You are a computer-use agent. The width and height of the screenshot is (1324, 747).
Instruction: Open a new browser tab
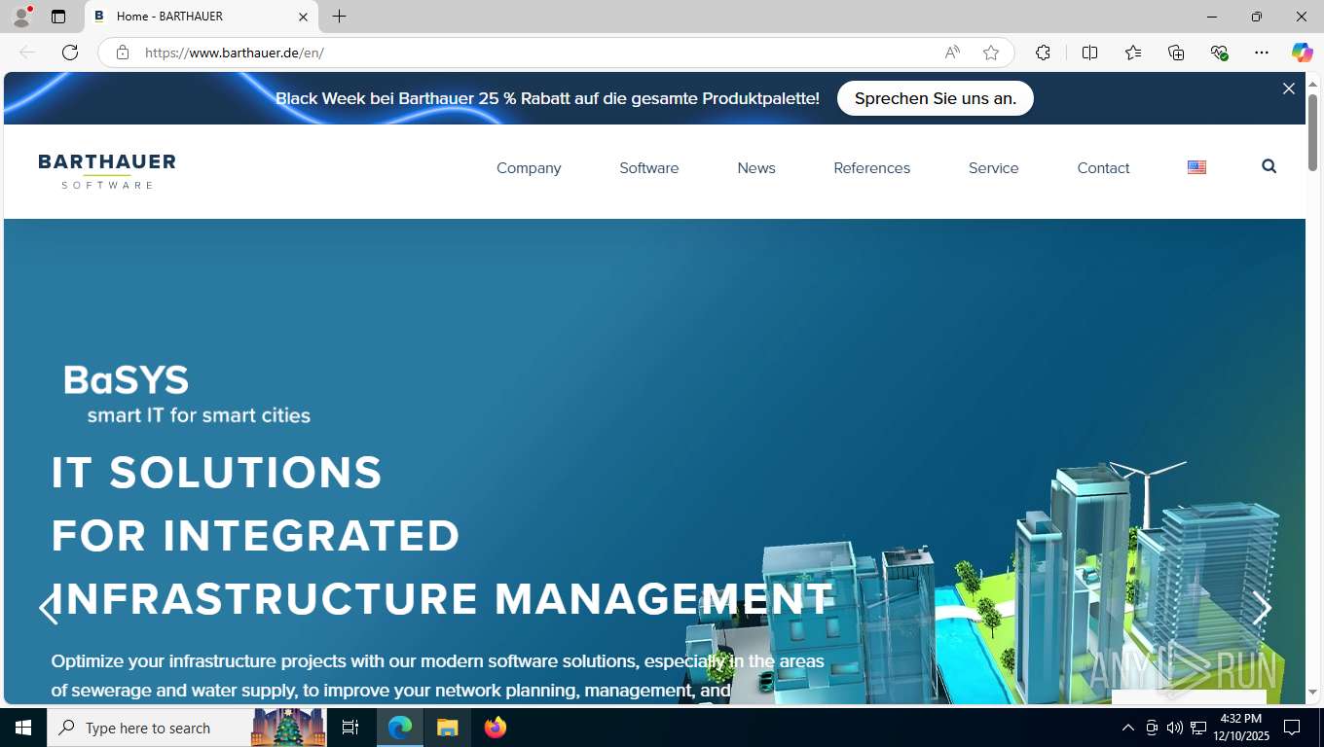[339, 17]
